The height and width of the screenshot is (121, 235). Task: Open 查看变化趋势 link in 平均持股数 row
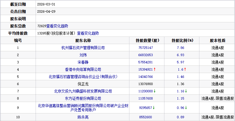coord(88,33)
